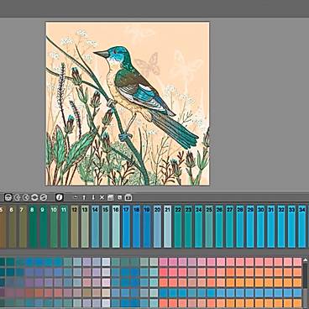
Task: Select the brown color strip numbered 5
Action: coord(3,226)
